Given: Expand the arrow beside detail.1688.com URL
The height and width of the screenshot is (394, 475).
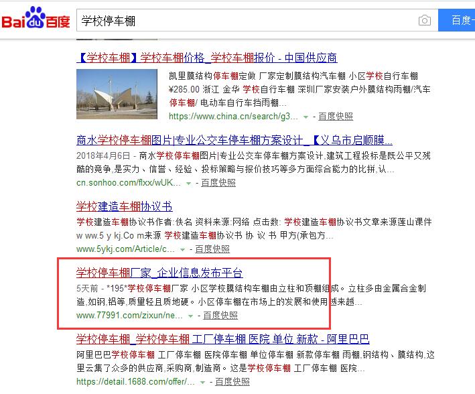Looking at the screenshot, I should [203, 382].
